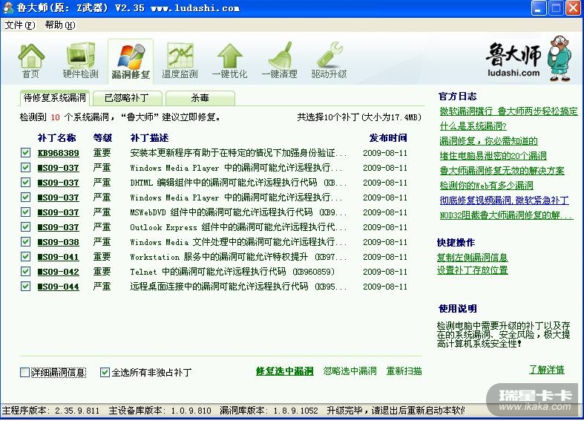Image resolution: width=584 pixels, height=421 pixels.
Task: Select the 漏洞修复 vulnerability repair icon
Action: coord(131,62)
